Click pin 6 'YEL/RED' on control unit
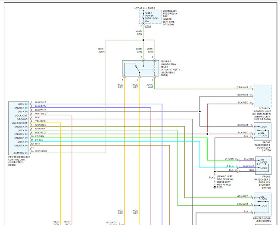The width and height of the screenshot is (280, 225). 38,121
